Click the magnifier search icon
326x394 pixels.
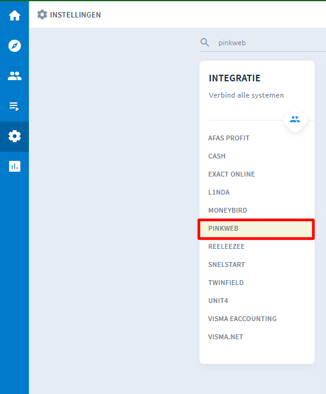(205, 42)
